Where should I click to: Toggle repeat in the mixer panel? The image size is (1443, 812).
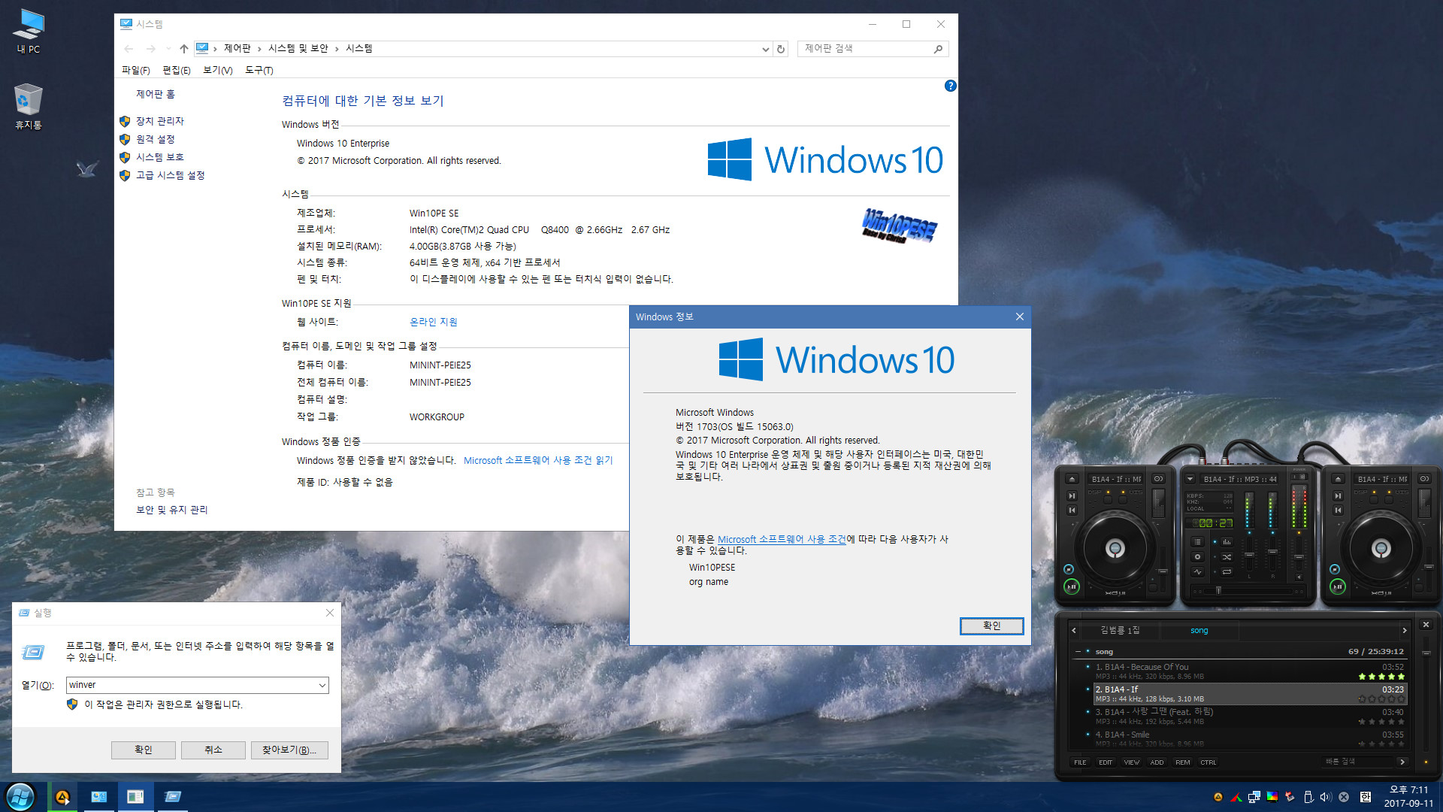point(1227,571)
